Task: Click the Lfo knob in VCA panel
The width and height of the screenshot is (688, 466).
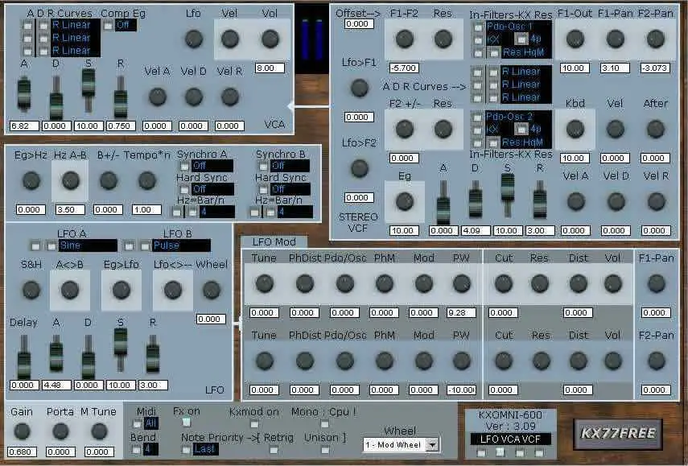Action: click(x=193, y=39)
